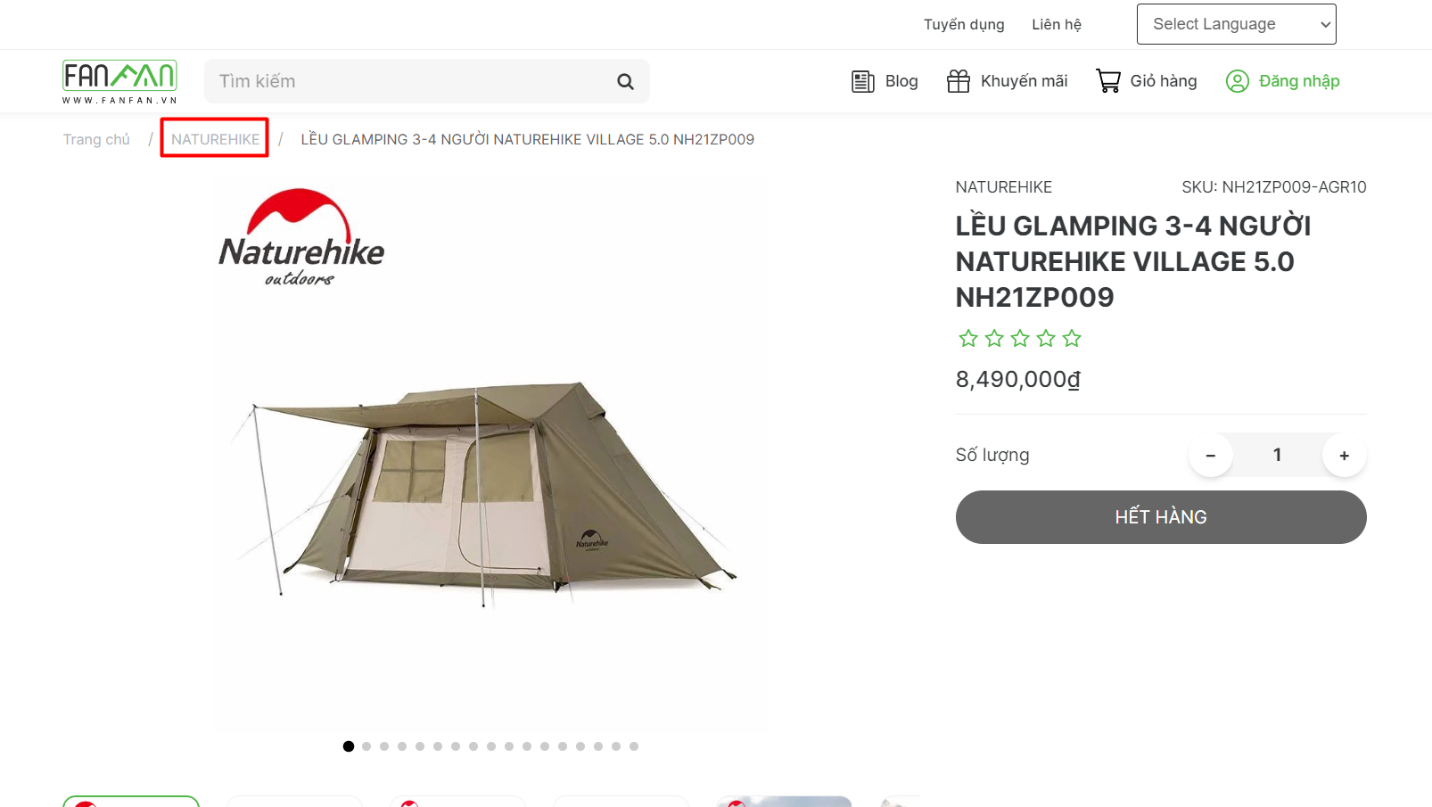Open the NATUREHIKE breadcrumb link

click(215, 139)
